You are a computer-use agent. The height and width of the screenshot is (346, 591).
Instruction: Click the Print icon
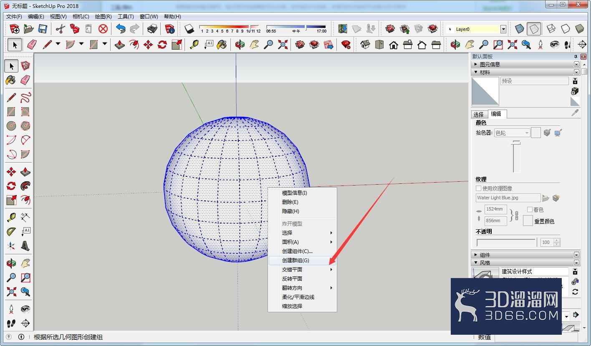[x=152, y=29]
